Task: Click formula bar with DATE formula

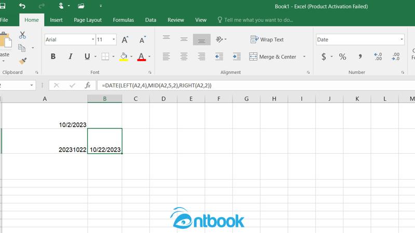Action: (256, 85)
